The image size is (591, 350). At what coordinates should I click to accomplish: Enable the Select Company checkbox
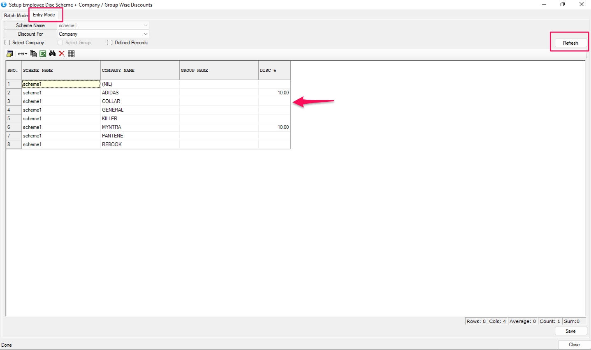7,43
